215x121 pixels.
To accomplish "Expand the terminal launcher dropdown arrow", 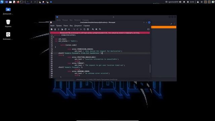I will 24,2.
